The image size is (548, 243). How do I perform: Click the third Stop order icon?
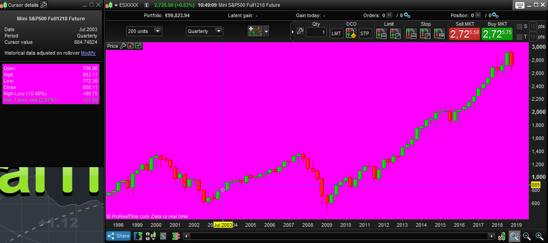439,33
